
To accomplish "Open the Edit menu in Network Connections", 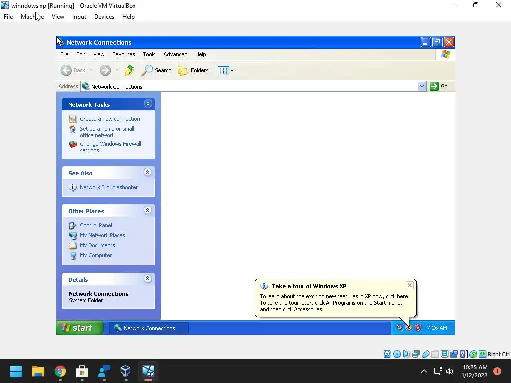I will tap(81, 54).
